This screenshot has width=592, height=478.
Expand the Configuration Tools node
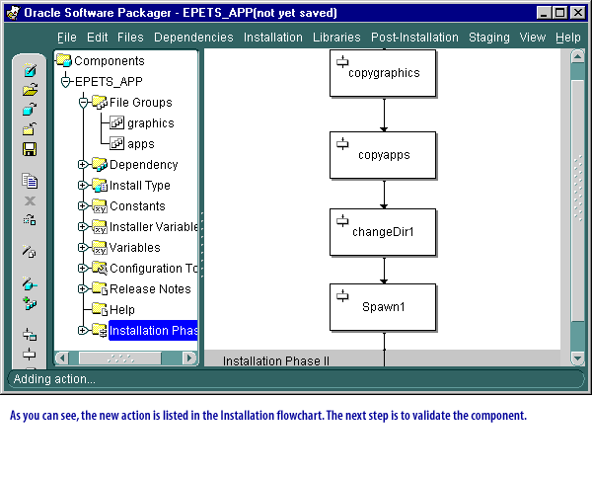click(x=83, y=268)
